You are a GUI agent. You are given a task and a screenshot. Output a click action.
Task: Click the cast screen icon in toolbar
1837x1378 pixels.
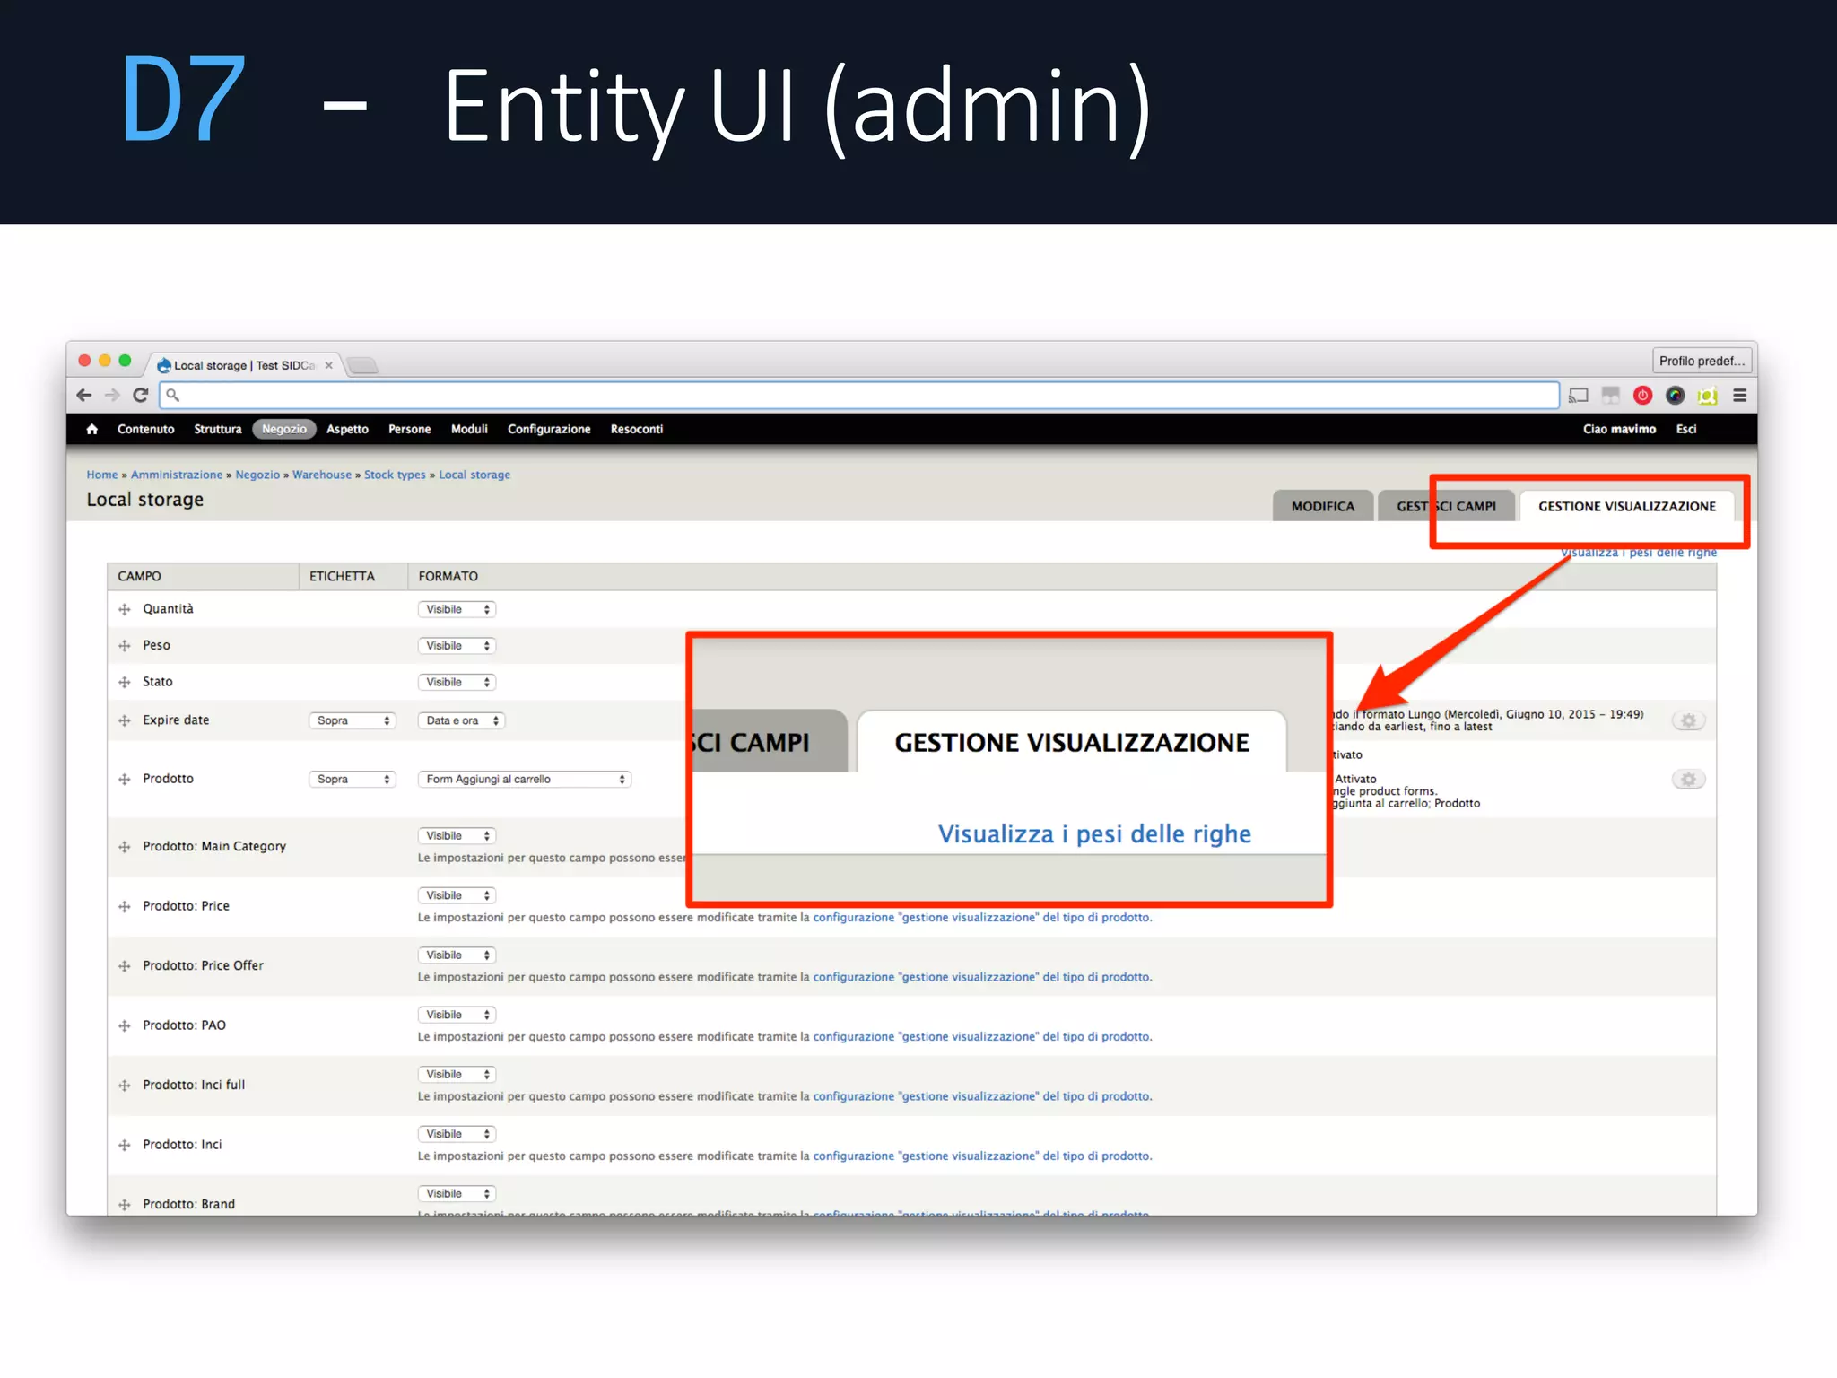pyautogui.click(x=1579, y=395)
